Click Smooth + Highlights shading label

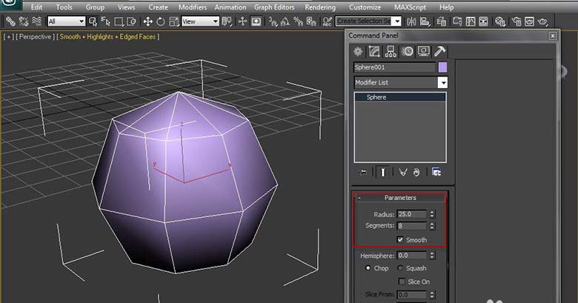[108, 36]
